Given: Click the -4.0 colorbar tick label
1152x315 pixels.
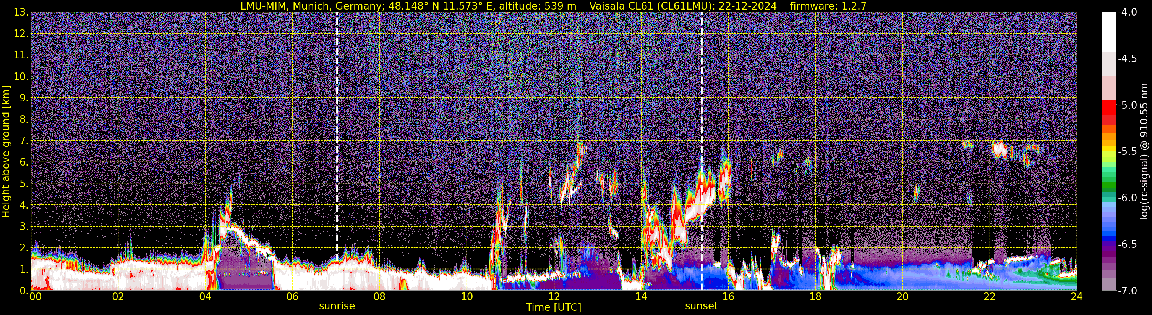Looking at the screenshot, I should click(x=1127, y=13).
